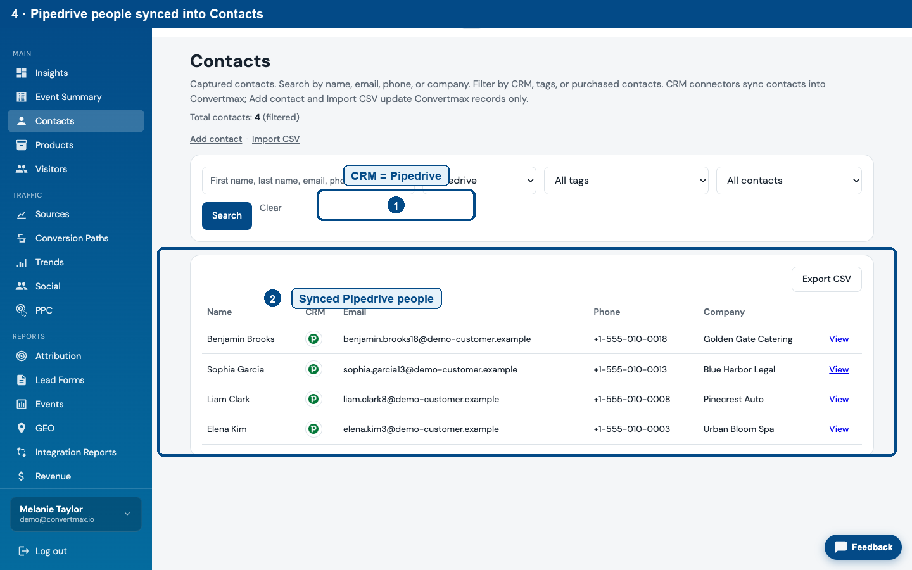Click email benjamin.brooks18@demo-customer.example

pos(437,339)
